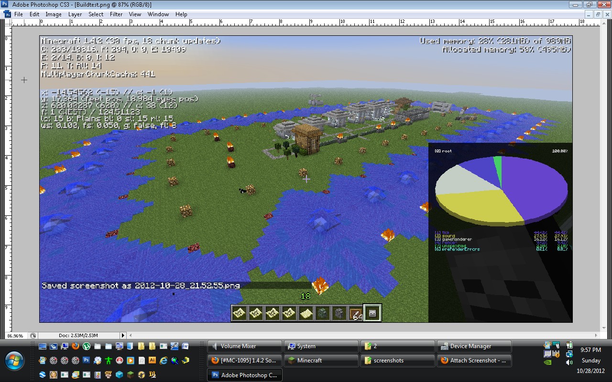612x382 pixels.
Task: Open the Layer menu
Action: [x=75, y=14]
